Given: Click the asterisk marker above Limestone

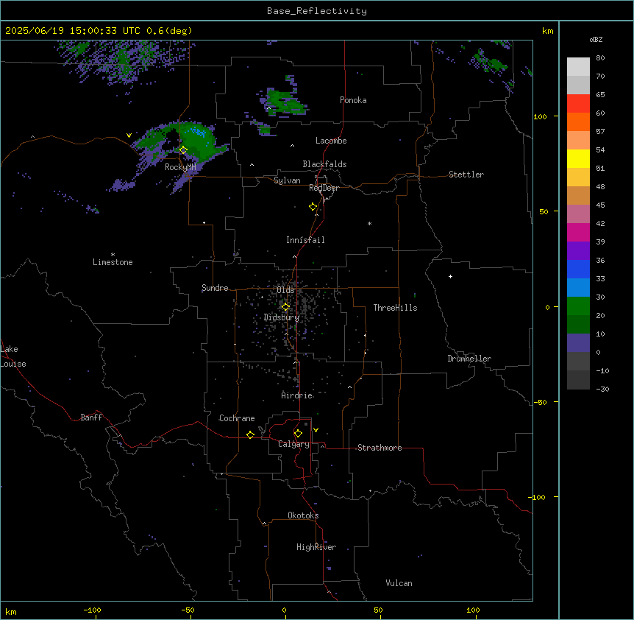Looking at the screenshot, I should [x=113, y=255].
